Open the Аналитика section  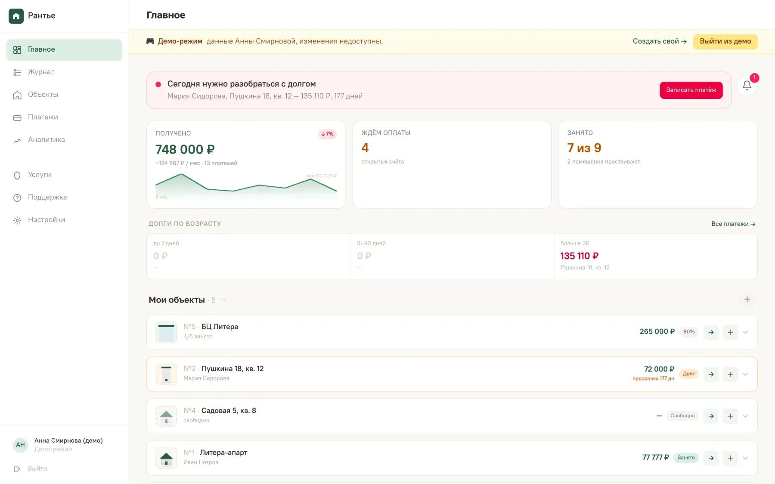coord(64,140)
